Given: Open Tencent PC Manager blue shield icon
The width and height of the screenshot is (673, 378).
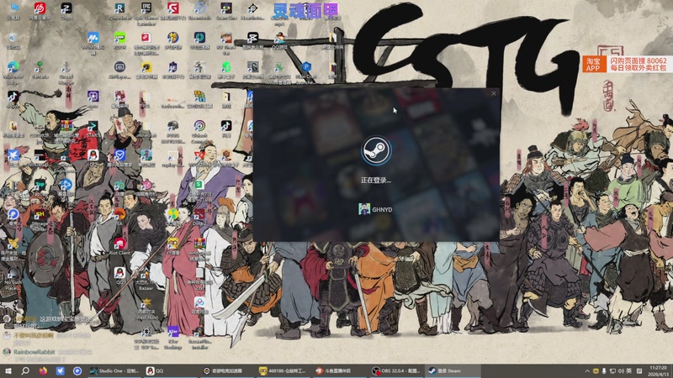Looking at the screenshot, I should pos(119,157).
